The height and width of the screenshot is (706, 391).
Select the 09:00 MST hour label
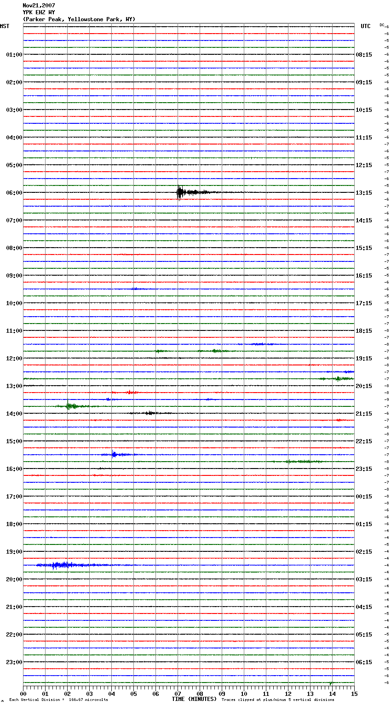[x=14, y=276]
